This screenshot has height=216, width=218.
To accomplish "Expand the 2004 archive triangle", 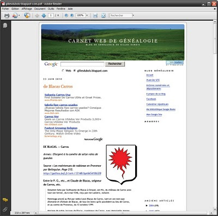I will coord(147,206).
